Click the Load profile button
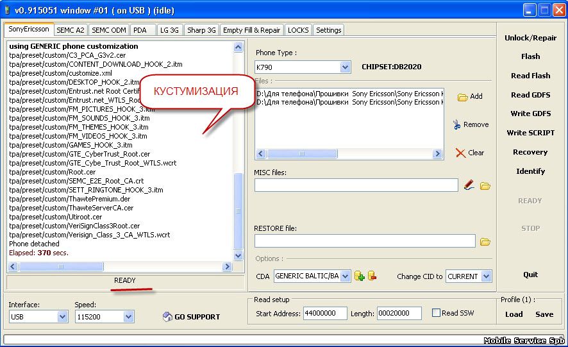Screen dimensions: 568x347 click(x=514, y=314)
